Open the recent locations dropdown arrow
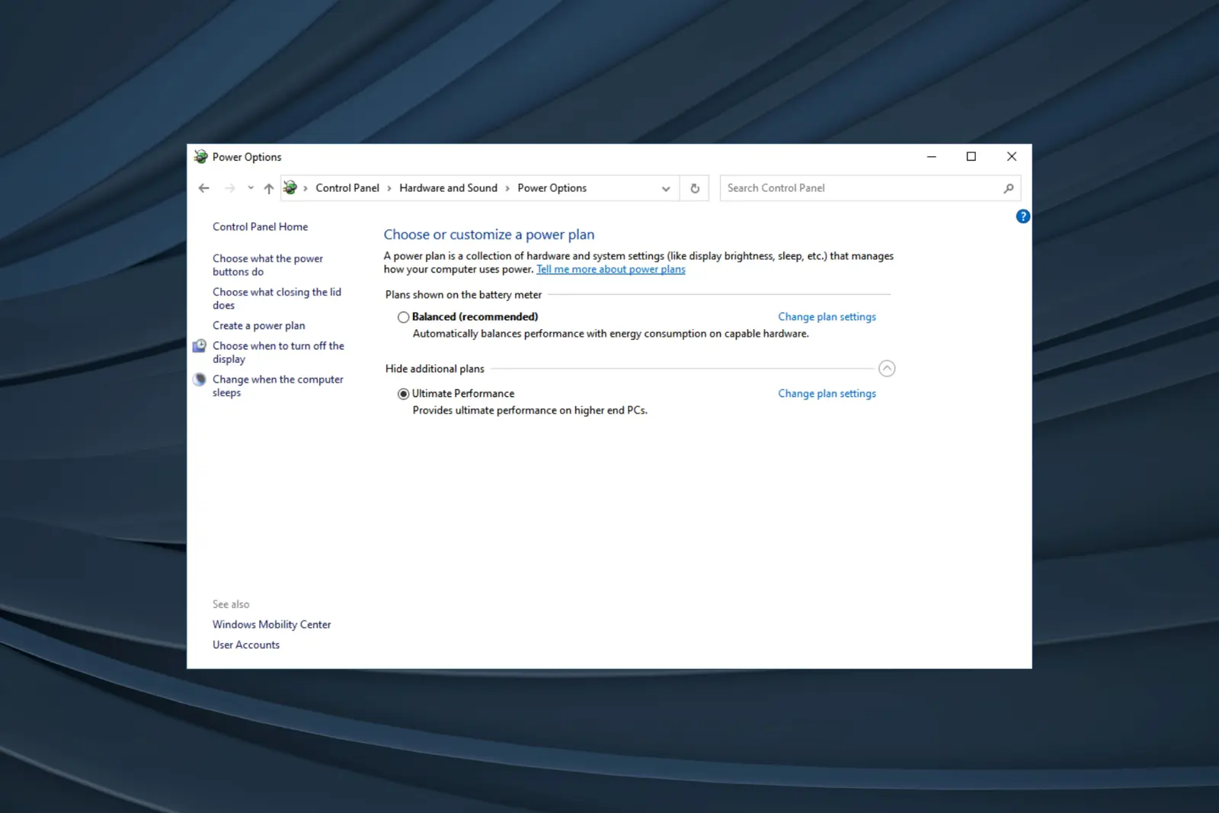Screen dimensions: 1219x813 (250, 188)
